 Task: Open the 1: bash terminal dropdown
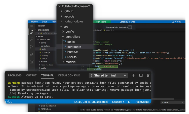172,102
